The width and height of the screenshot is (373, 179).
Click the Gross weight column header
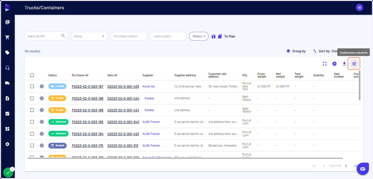coord(261,75)
